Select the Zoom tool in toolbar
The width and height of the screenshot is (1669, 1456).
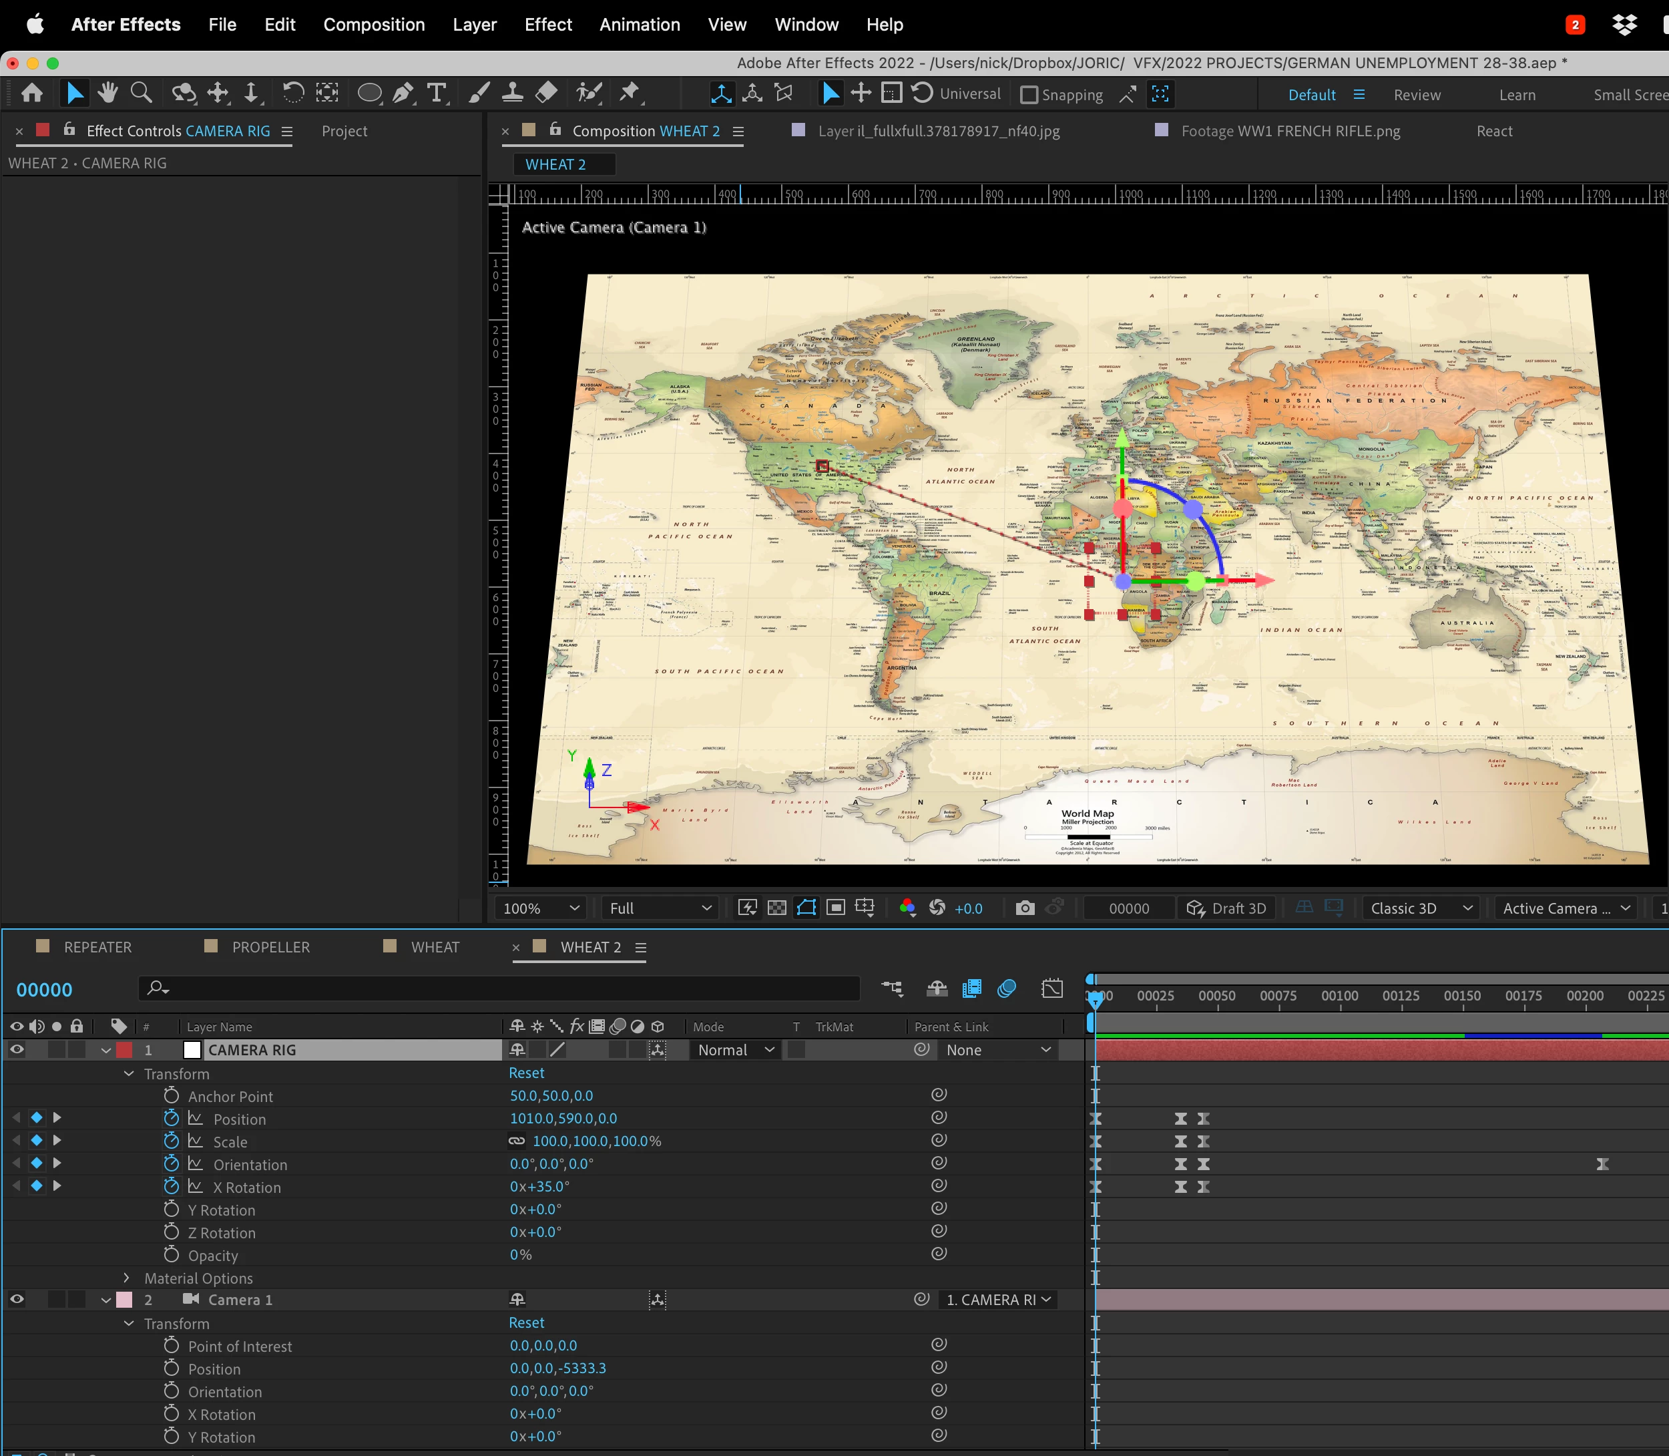(142, 94)
